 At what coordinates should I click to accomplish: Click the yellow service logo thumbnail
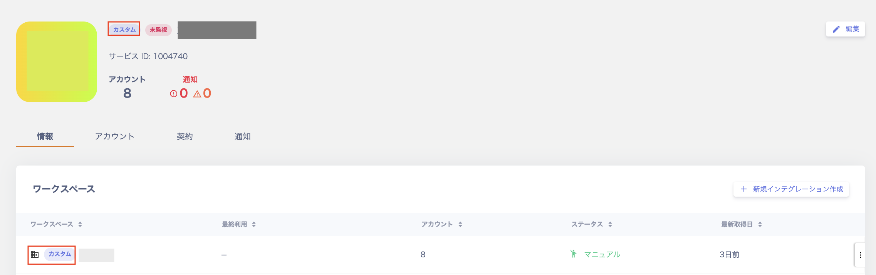click(57, 62)
